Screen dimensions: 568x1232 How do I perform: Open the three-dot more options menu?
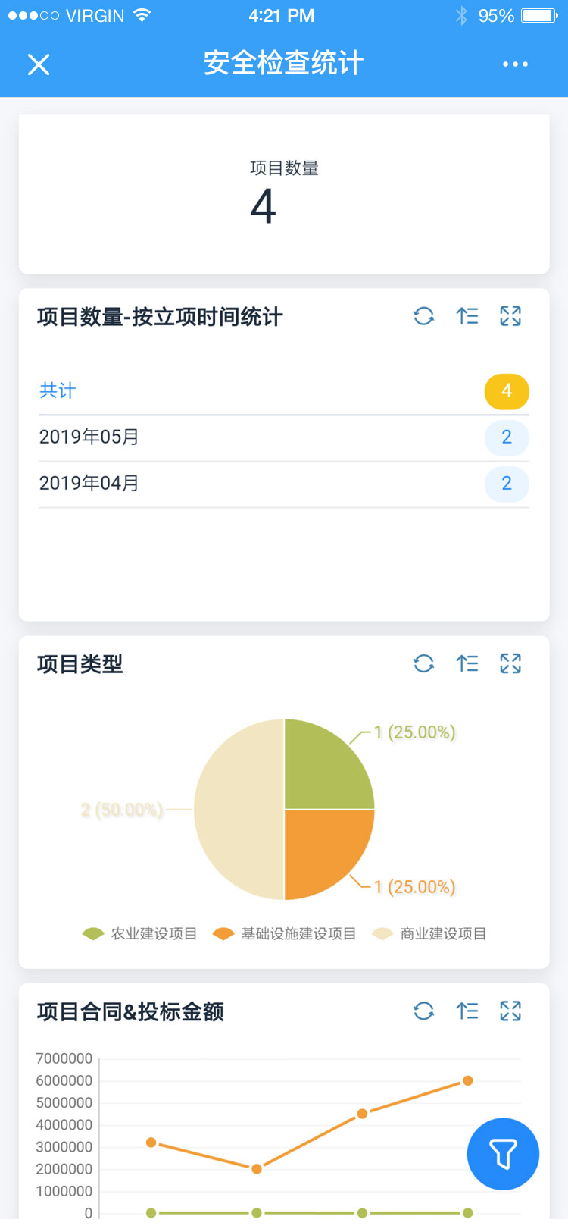515,64
